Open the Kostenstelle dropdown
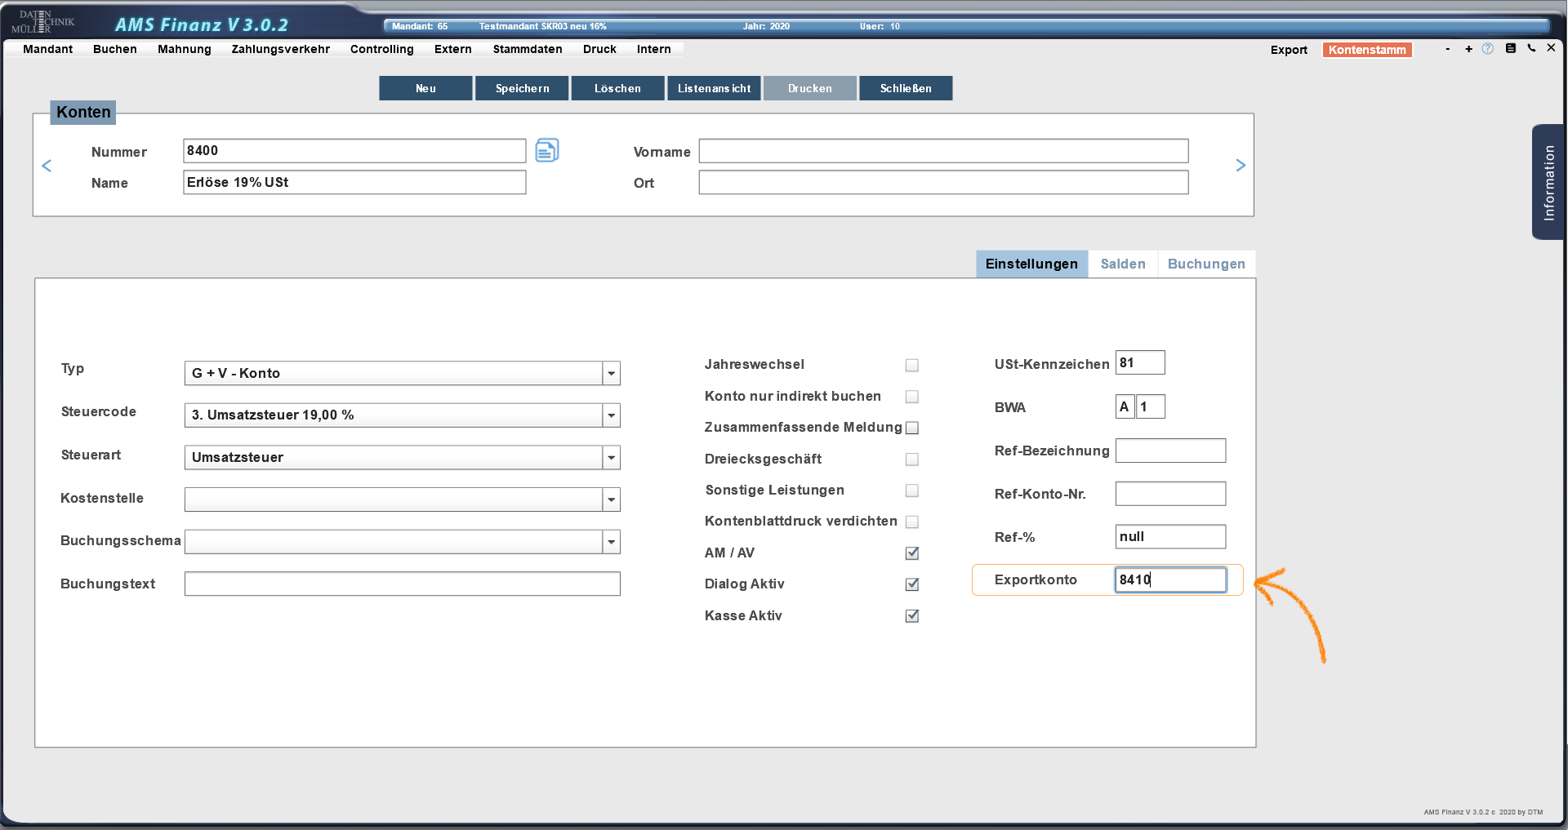Image resolution: width=1568 pixels, height=830 pixels. click(x=611, y=499)
